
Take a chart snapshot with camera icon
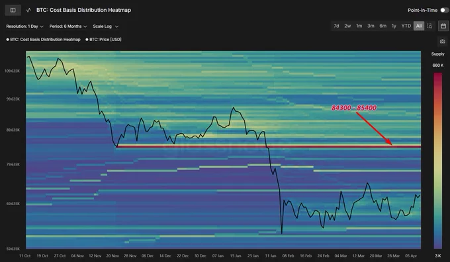pyautogui.click(x=443, y=41)
